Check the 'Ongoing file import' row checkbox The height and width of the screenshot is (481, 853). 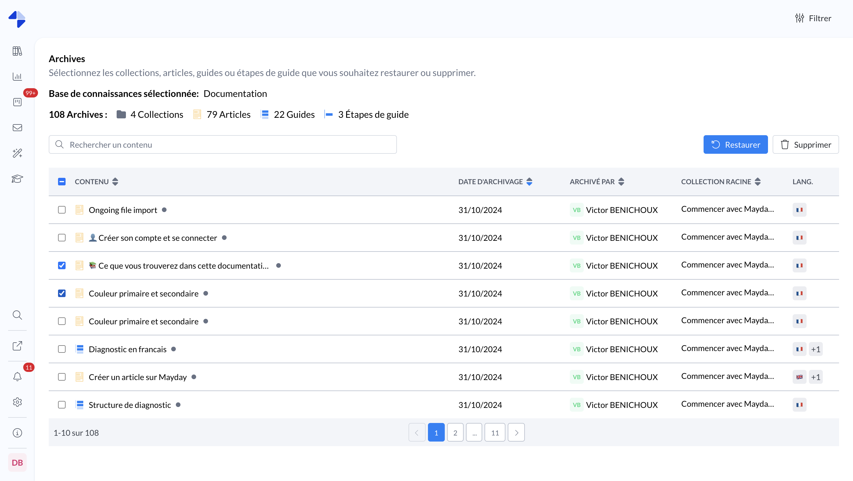tap(62, 209)
